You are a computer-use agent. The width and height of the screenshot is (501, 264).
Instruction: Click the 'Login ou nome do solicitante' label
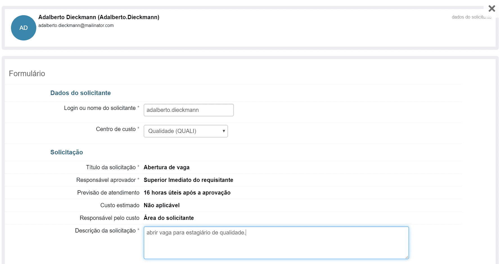coord(100,108)
